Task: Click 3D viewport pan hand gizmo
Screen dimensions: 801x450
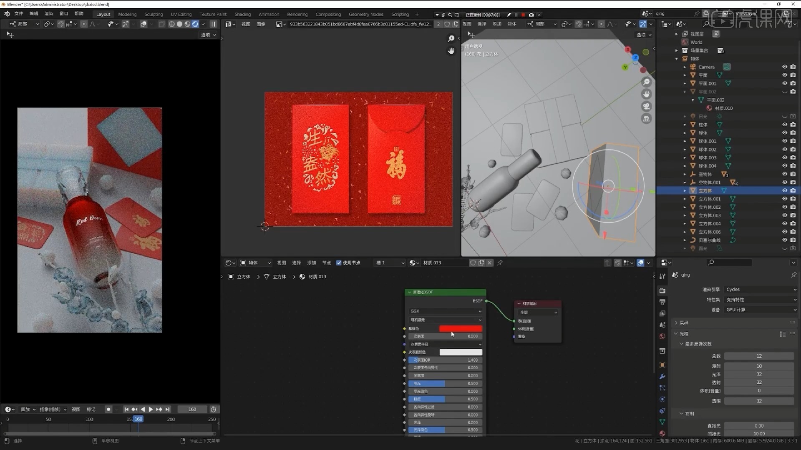Action: (x=646, y=94)
